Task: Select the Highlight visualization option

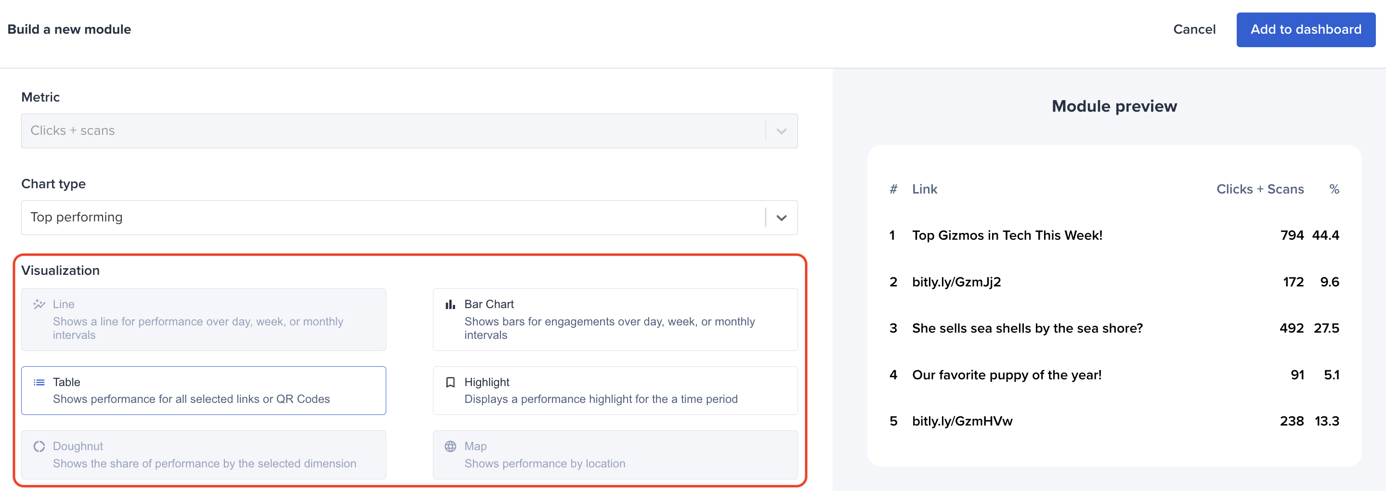Action: 615,390
